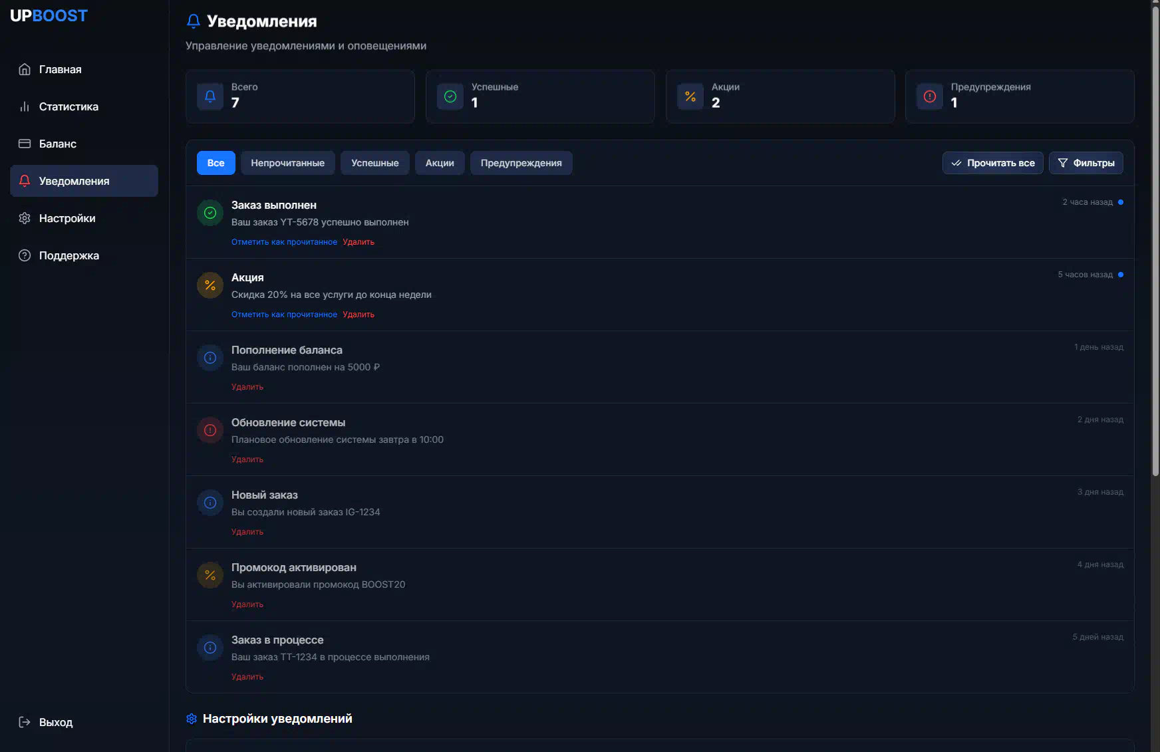This screenshot has width=1160, height=752.
Task: Click the red warning icon of Обновление системы
Action: tap(210, 430)
